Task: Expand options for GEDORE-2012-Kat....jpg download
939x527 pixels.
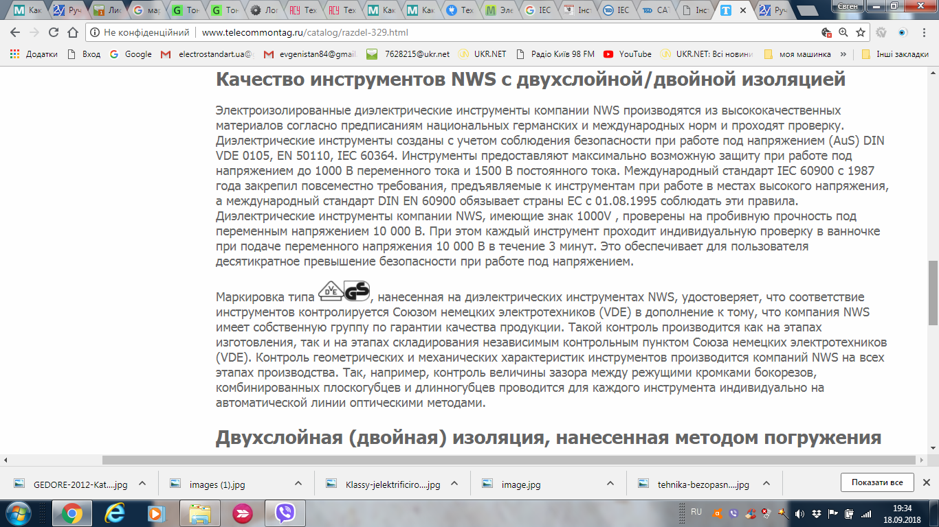Action: click(142, 483)
